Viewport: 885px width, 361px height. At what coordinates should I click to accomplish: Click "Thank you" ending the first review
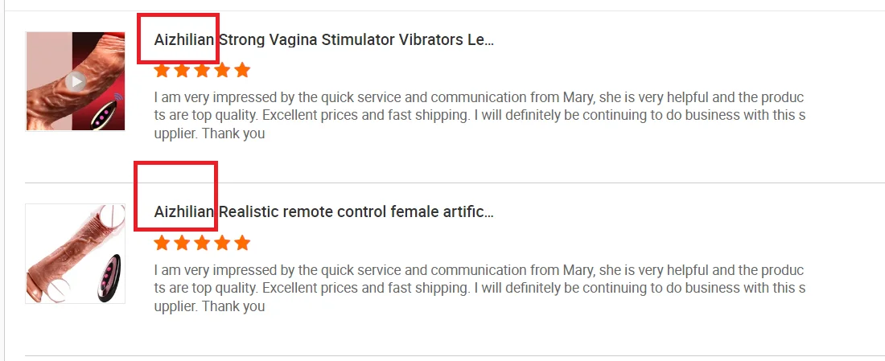click(233, 134)
